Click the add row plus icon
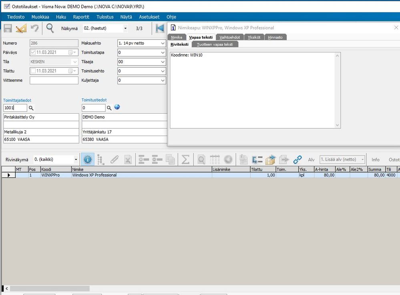 point(144,160)
